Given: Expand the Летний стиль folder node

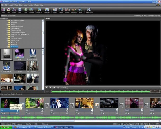Looking at the screenshot, I should click(x=7, y=41).
